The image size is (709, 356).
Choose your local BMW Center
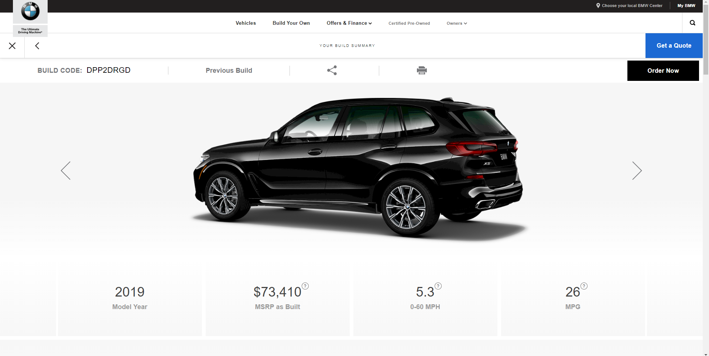click(x=629, y=6)
